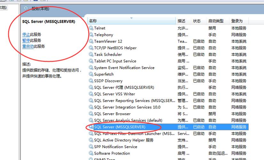Select the Superfetch service name
The height and width of the screenshot is (160, 264).
pyautogui.click(x=104, y=74)
